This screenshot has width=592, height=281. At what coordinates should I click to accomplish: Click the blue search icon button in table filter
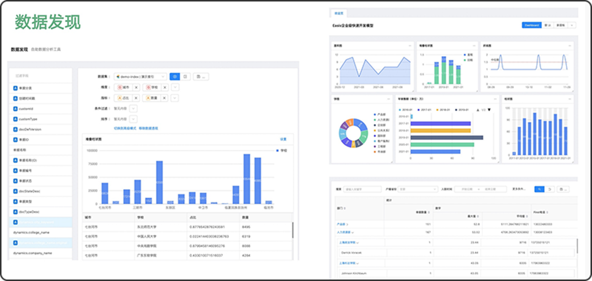click(539, 189)
